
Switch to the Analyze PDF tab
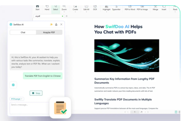(x=49, y=32)
